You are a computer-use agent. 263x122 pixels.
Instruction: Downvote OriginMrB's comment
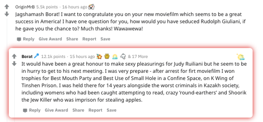coord(7,14)
